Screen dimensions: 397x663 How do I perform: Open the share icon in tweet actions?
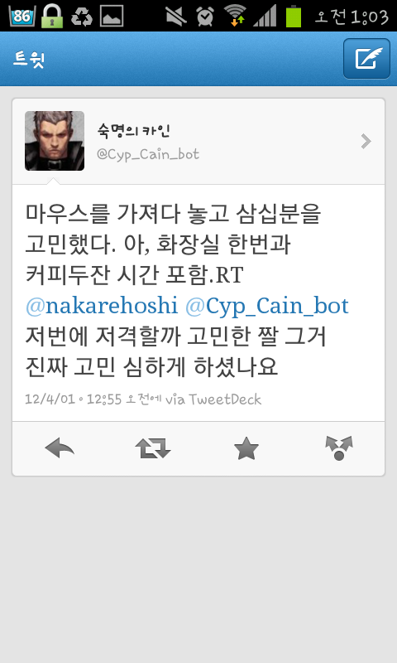pyautogui.click(x=339, y=448)
